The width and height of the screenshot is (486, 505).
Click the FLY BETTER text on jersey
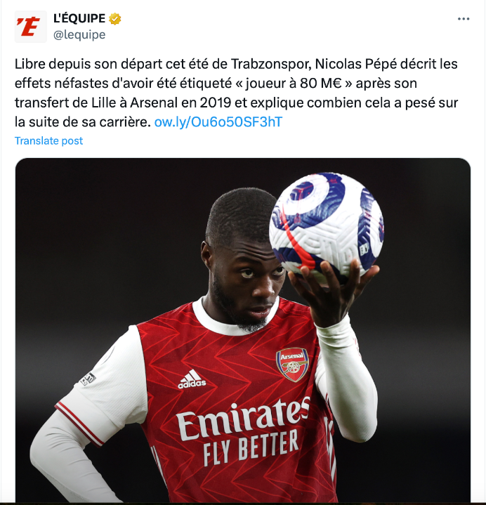tap(251, 447)
